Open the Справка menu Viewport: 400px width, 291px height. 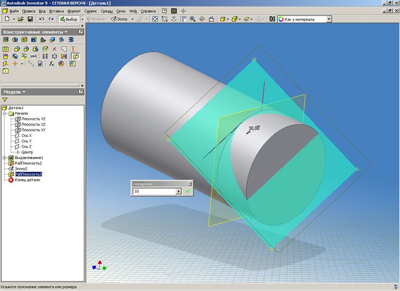pos(148,11)
